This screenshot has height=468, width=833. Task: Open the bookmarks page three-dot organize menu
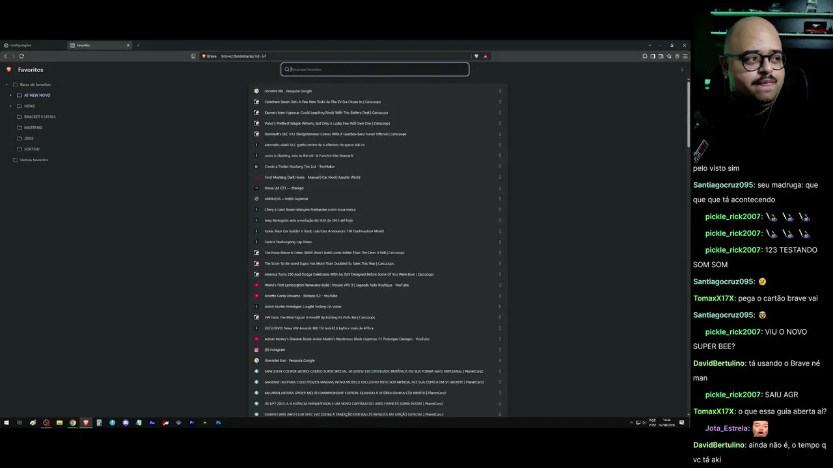point(682,70)
